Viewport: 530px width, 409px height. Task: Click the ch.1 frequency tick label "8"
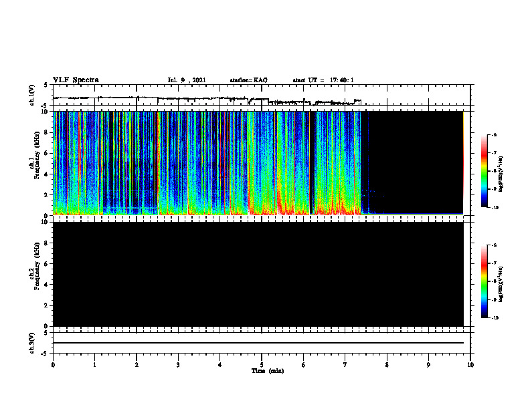[47, 132]
